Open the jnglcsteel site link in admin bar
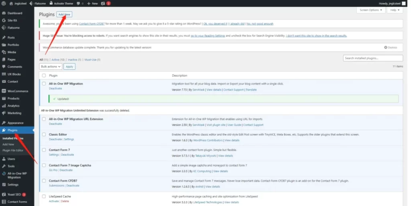 tap(18, 3)
